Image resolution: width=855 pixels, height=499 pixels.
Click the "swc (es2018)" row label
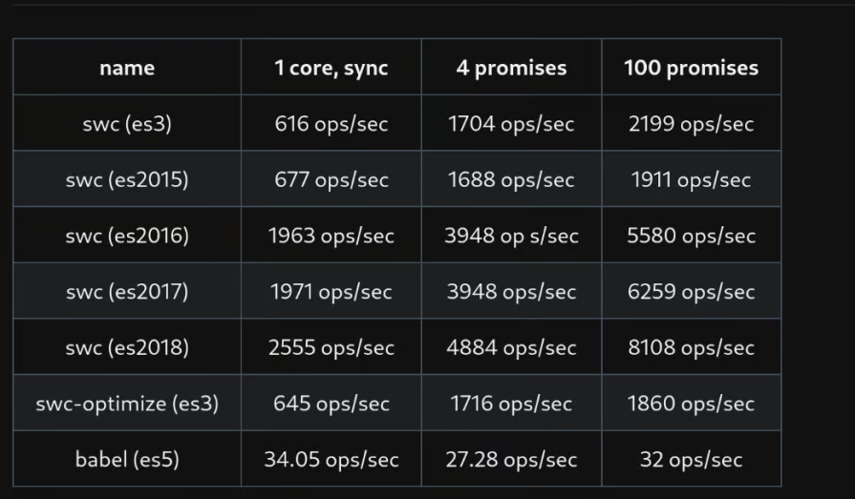click(x=127, y=348)
